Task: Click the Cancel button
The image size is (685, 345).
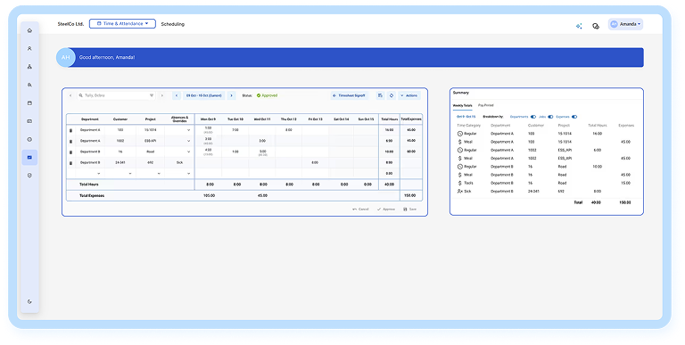Action: pyautogui.click(x=361, y=209)
